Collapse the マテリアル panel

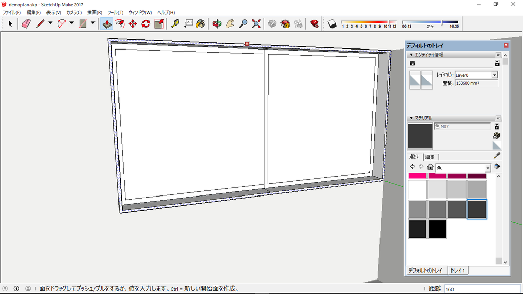point(411,118)
